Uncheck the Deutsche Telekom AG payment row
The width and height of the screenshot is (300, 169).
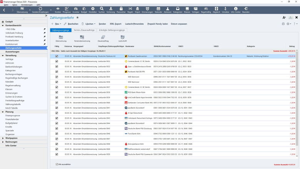[57, 56]
